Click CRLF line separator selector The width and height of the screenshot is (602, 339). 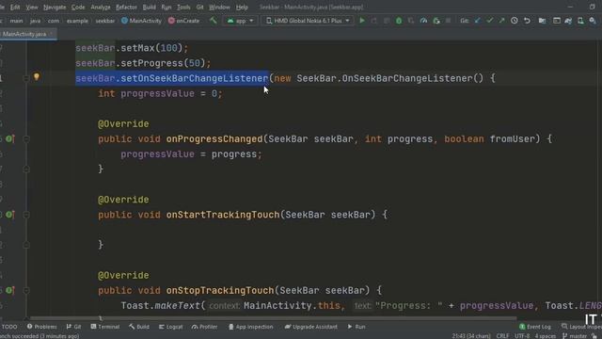(x=502, y=336)
